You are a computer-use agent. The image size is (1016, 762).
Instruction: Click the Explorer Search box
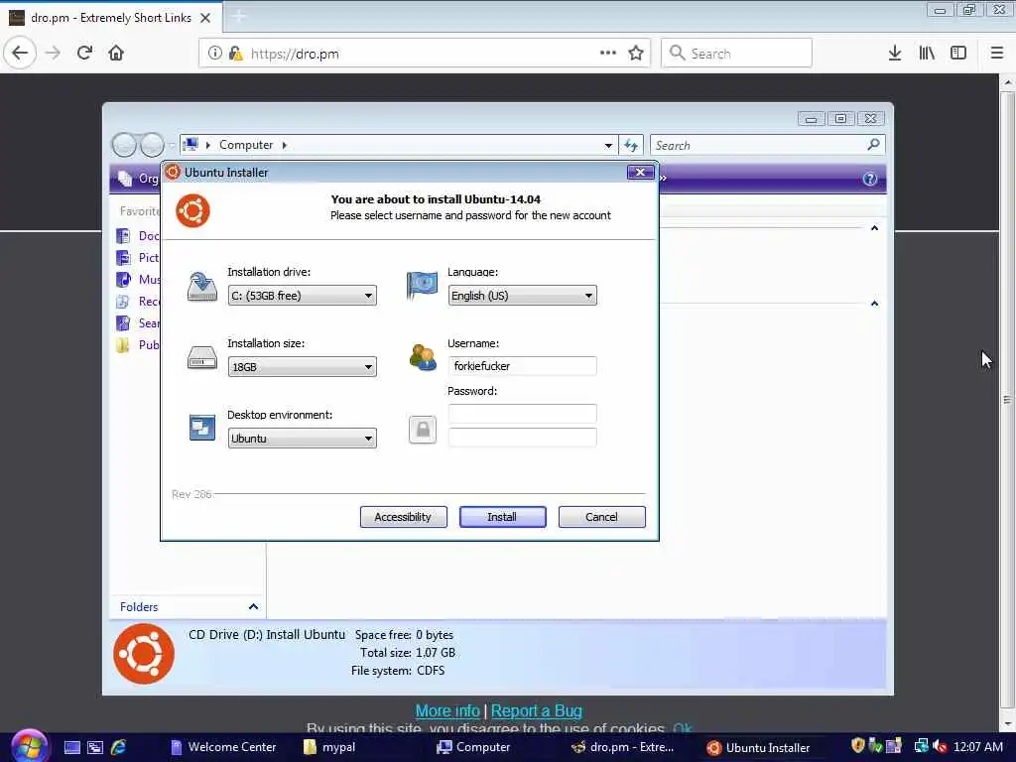click(x=767, y=145)
